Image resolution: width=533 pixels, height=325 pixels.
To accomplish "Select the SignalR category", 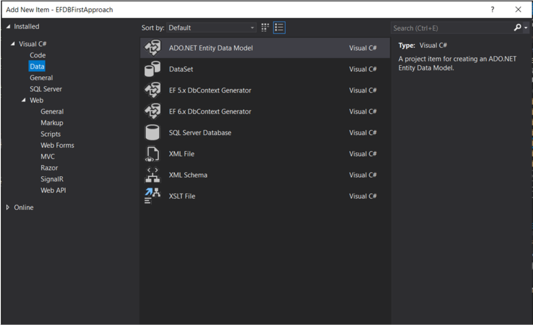I will pos(52,179).
